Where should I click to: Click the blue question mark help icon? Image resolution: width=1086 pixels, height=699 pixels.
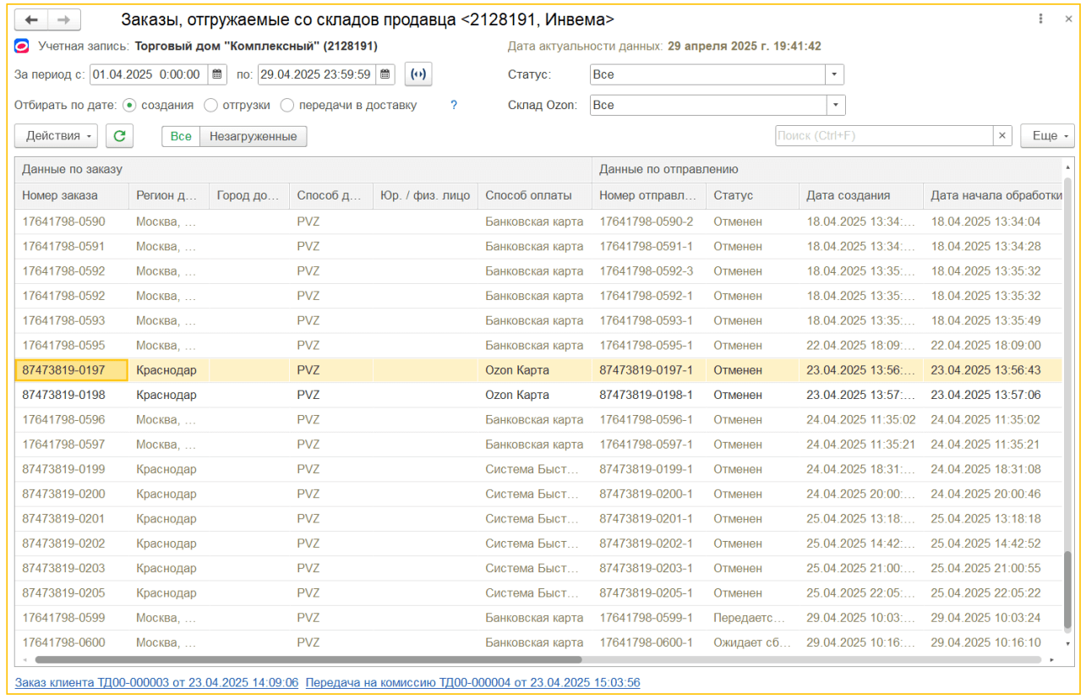click(453, 105)
